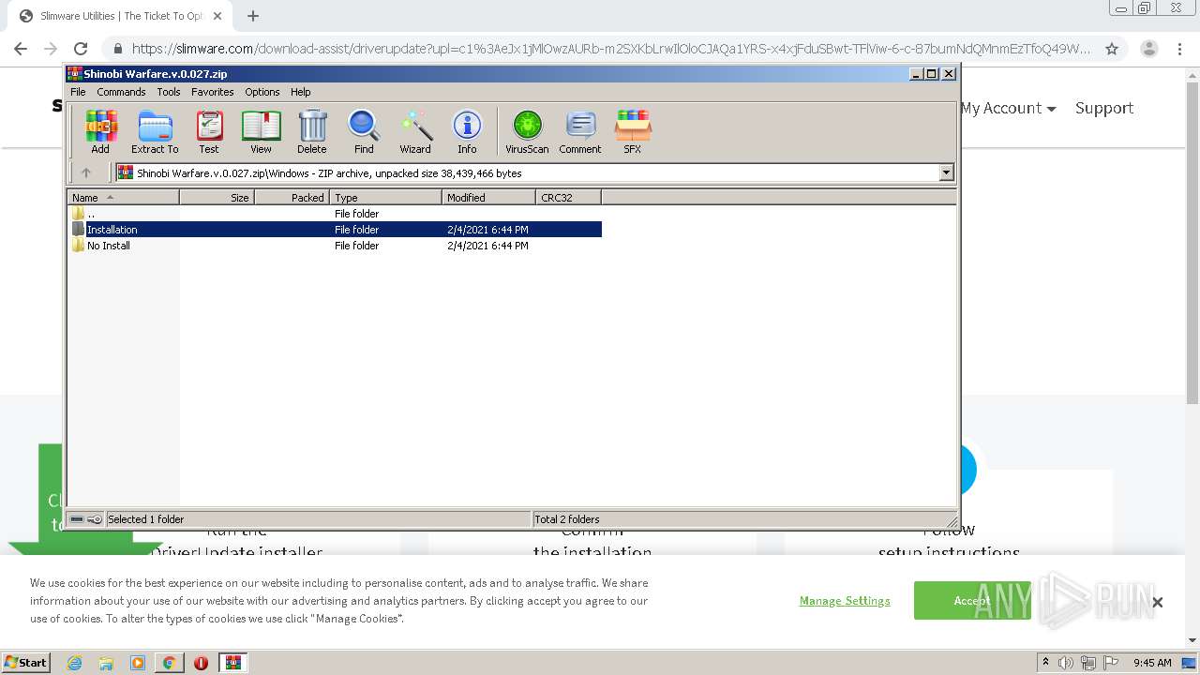The image size is (1200, 675).
Task: Sort by the CRC32 column header
Action: (568, 197)
